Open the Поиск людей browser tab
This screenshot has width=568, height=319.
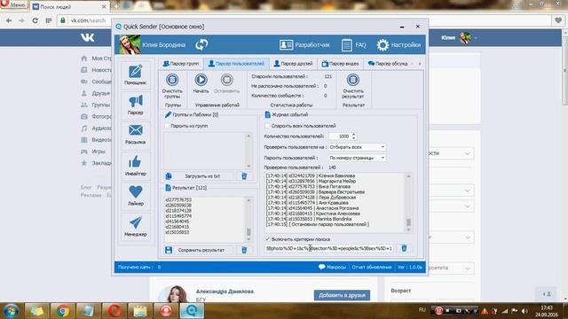coord(69,6)
